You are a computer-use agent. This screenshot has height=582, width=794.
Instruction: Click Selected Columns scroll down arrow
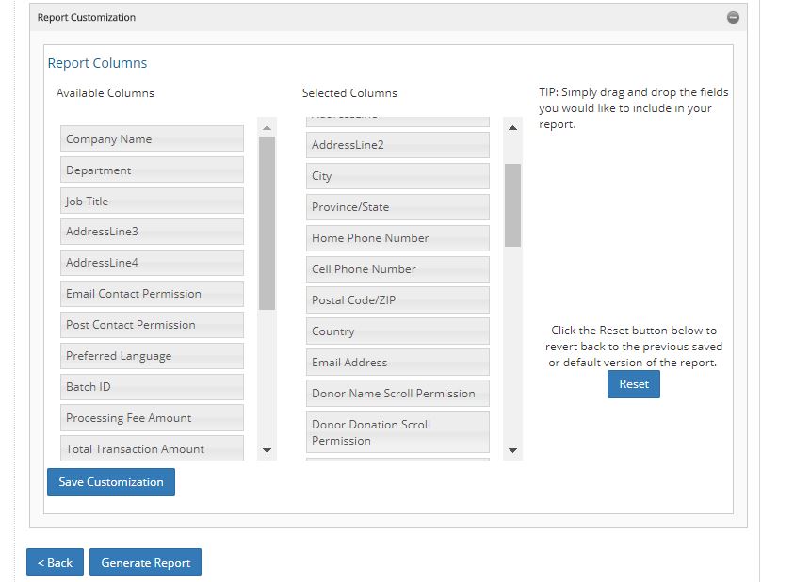tap(512, 450)
